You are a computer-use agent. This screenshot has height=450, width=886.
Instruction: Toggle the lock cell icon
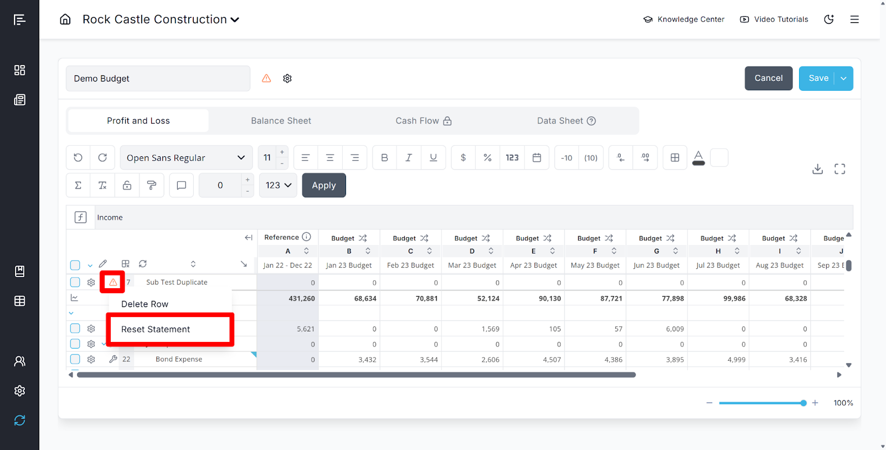click(127, 185)
